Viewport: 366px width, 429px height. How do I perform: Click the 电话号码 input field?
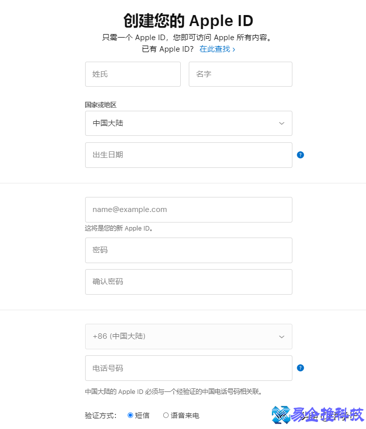(x=189, y=368)
